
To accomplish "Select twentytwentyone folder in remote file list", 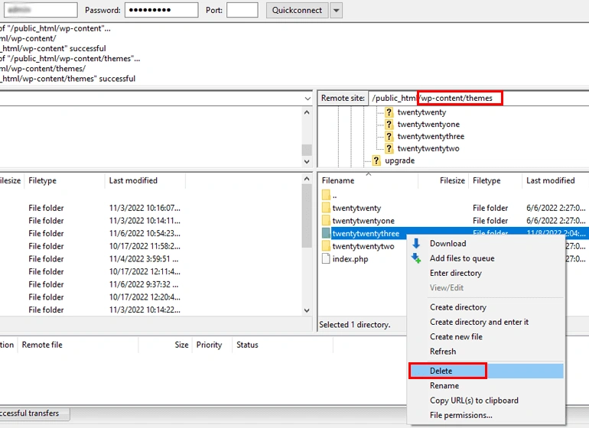I will 363,220.
